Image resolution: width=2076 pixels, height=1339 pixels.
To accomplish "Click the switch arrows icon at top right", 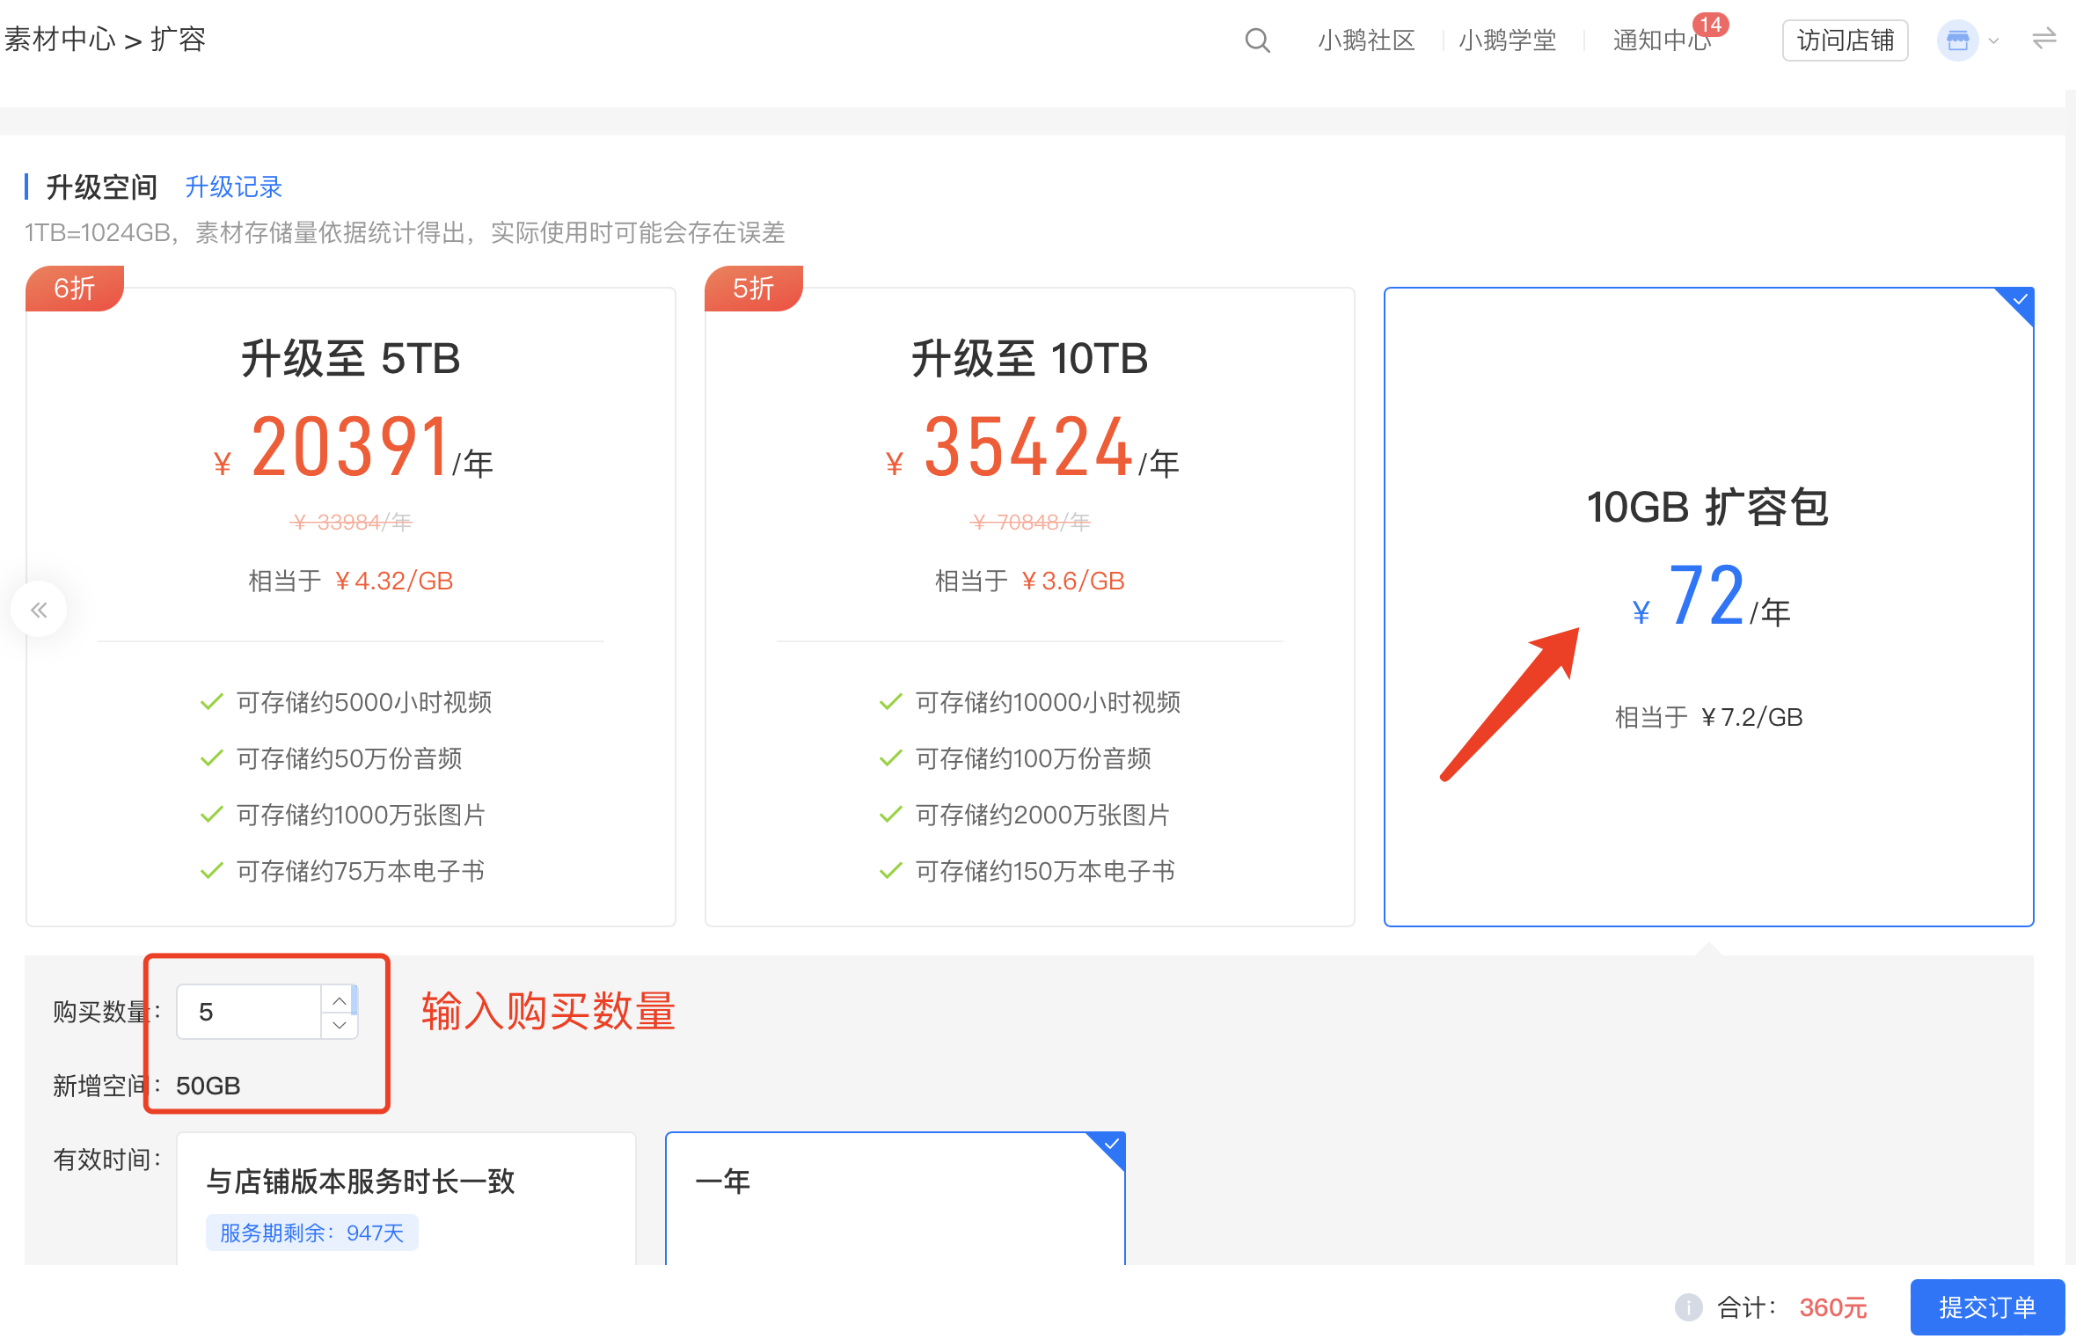I will (x=2044, y=40).
